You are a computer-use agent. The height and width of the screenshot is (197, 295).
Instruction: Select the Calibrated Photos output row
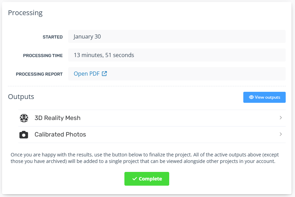pyautogui.click(x=152, y=135)
